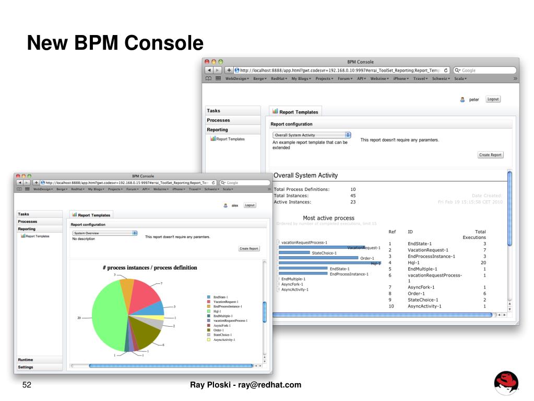Click the chart icon beside the sidebar Report Templates in the peter window
This screenshot has height=401, width=534.
click(x=213, y=139)
